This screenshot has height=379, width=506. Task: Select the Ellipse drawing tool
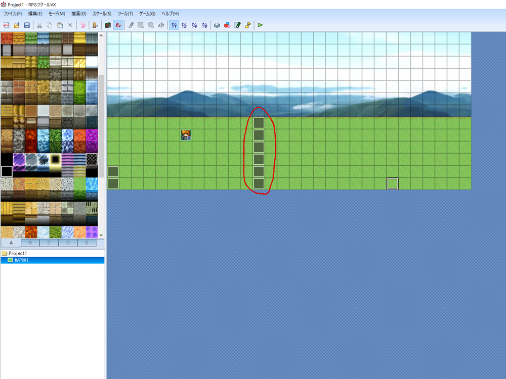(151, 25)
